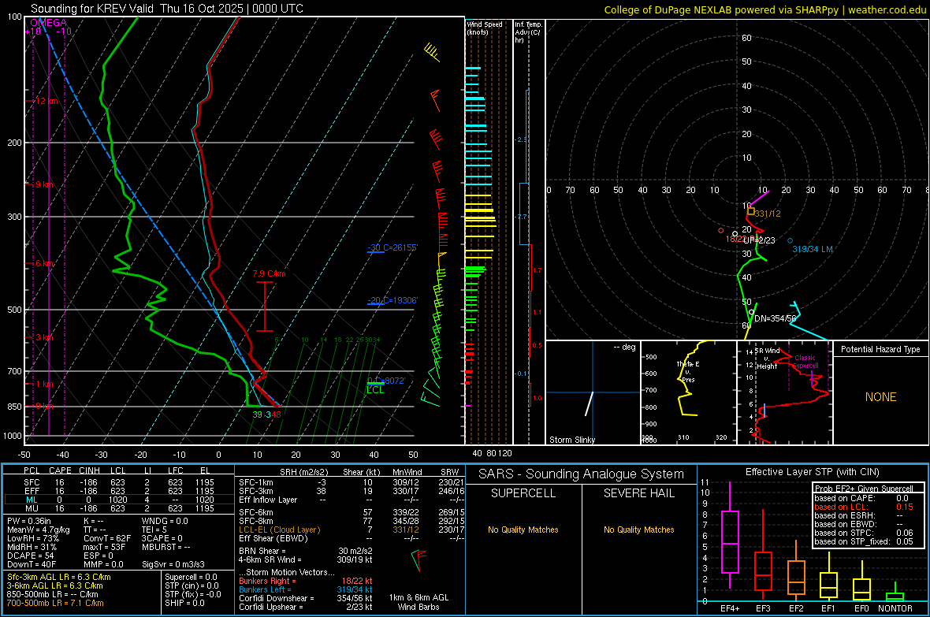Screen dimensions: 930x617
Task: Click the Classic Supercell annotation
Action: click(805, 362)
